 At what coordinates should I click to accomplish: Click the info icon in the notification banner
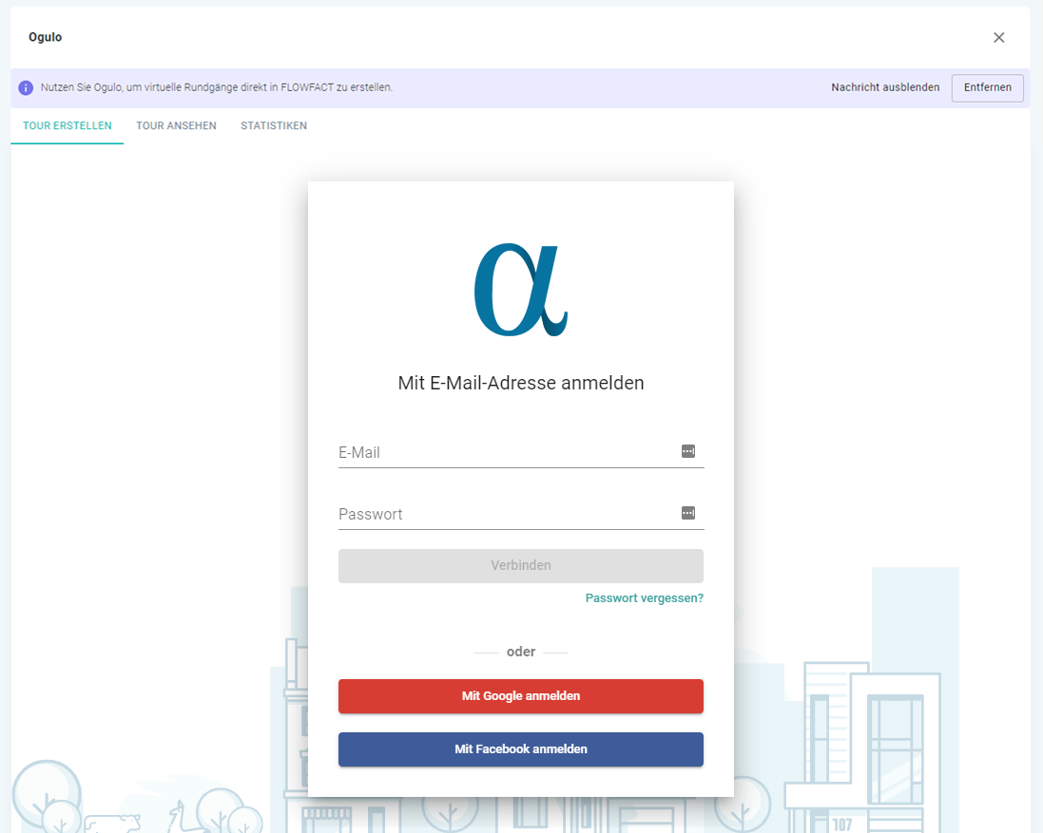point(26,87)
